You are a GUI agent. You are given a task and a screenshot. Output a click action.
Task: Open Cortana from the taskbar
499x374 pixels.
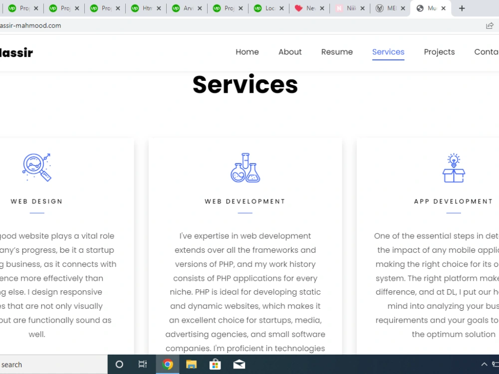(119, 365)
